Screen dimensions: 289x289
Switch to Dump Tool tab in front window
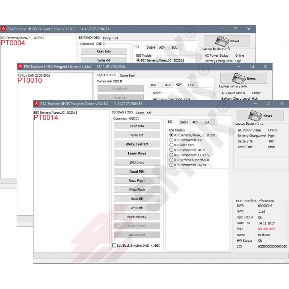143,113
